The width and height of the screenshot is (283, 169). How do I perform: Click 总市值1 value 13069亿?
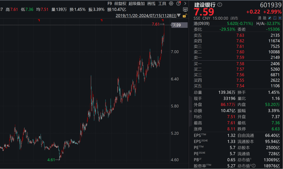(271, 160)
